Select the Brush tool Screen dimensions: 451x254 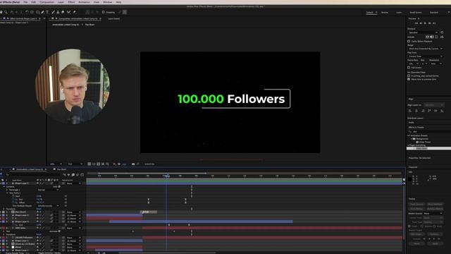pyautogui.click(x=54, y=12)
